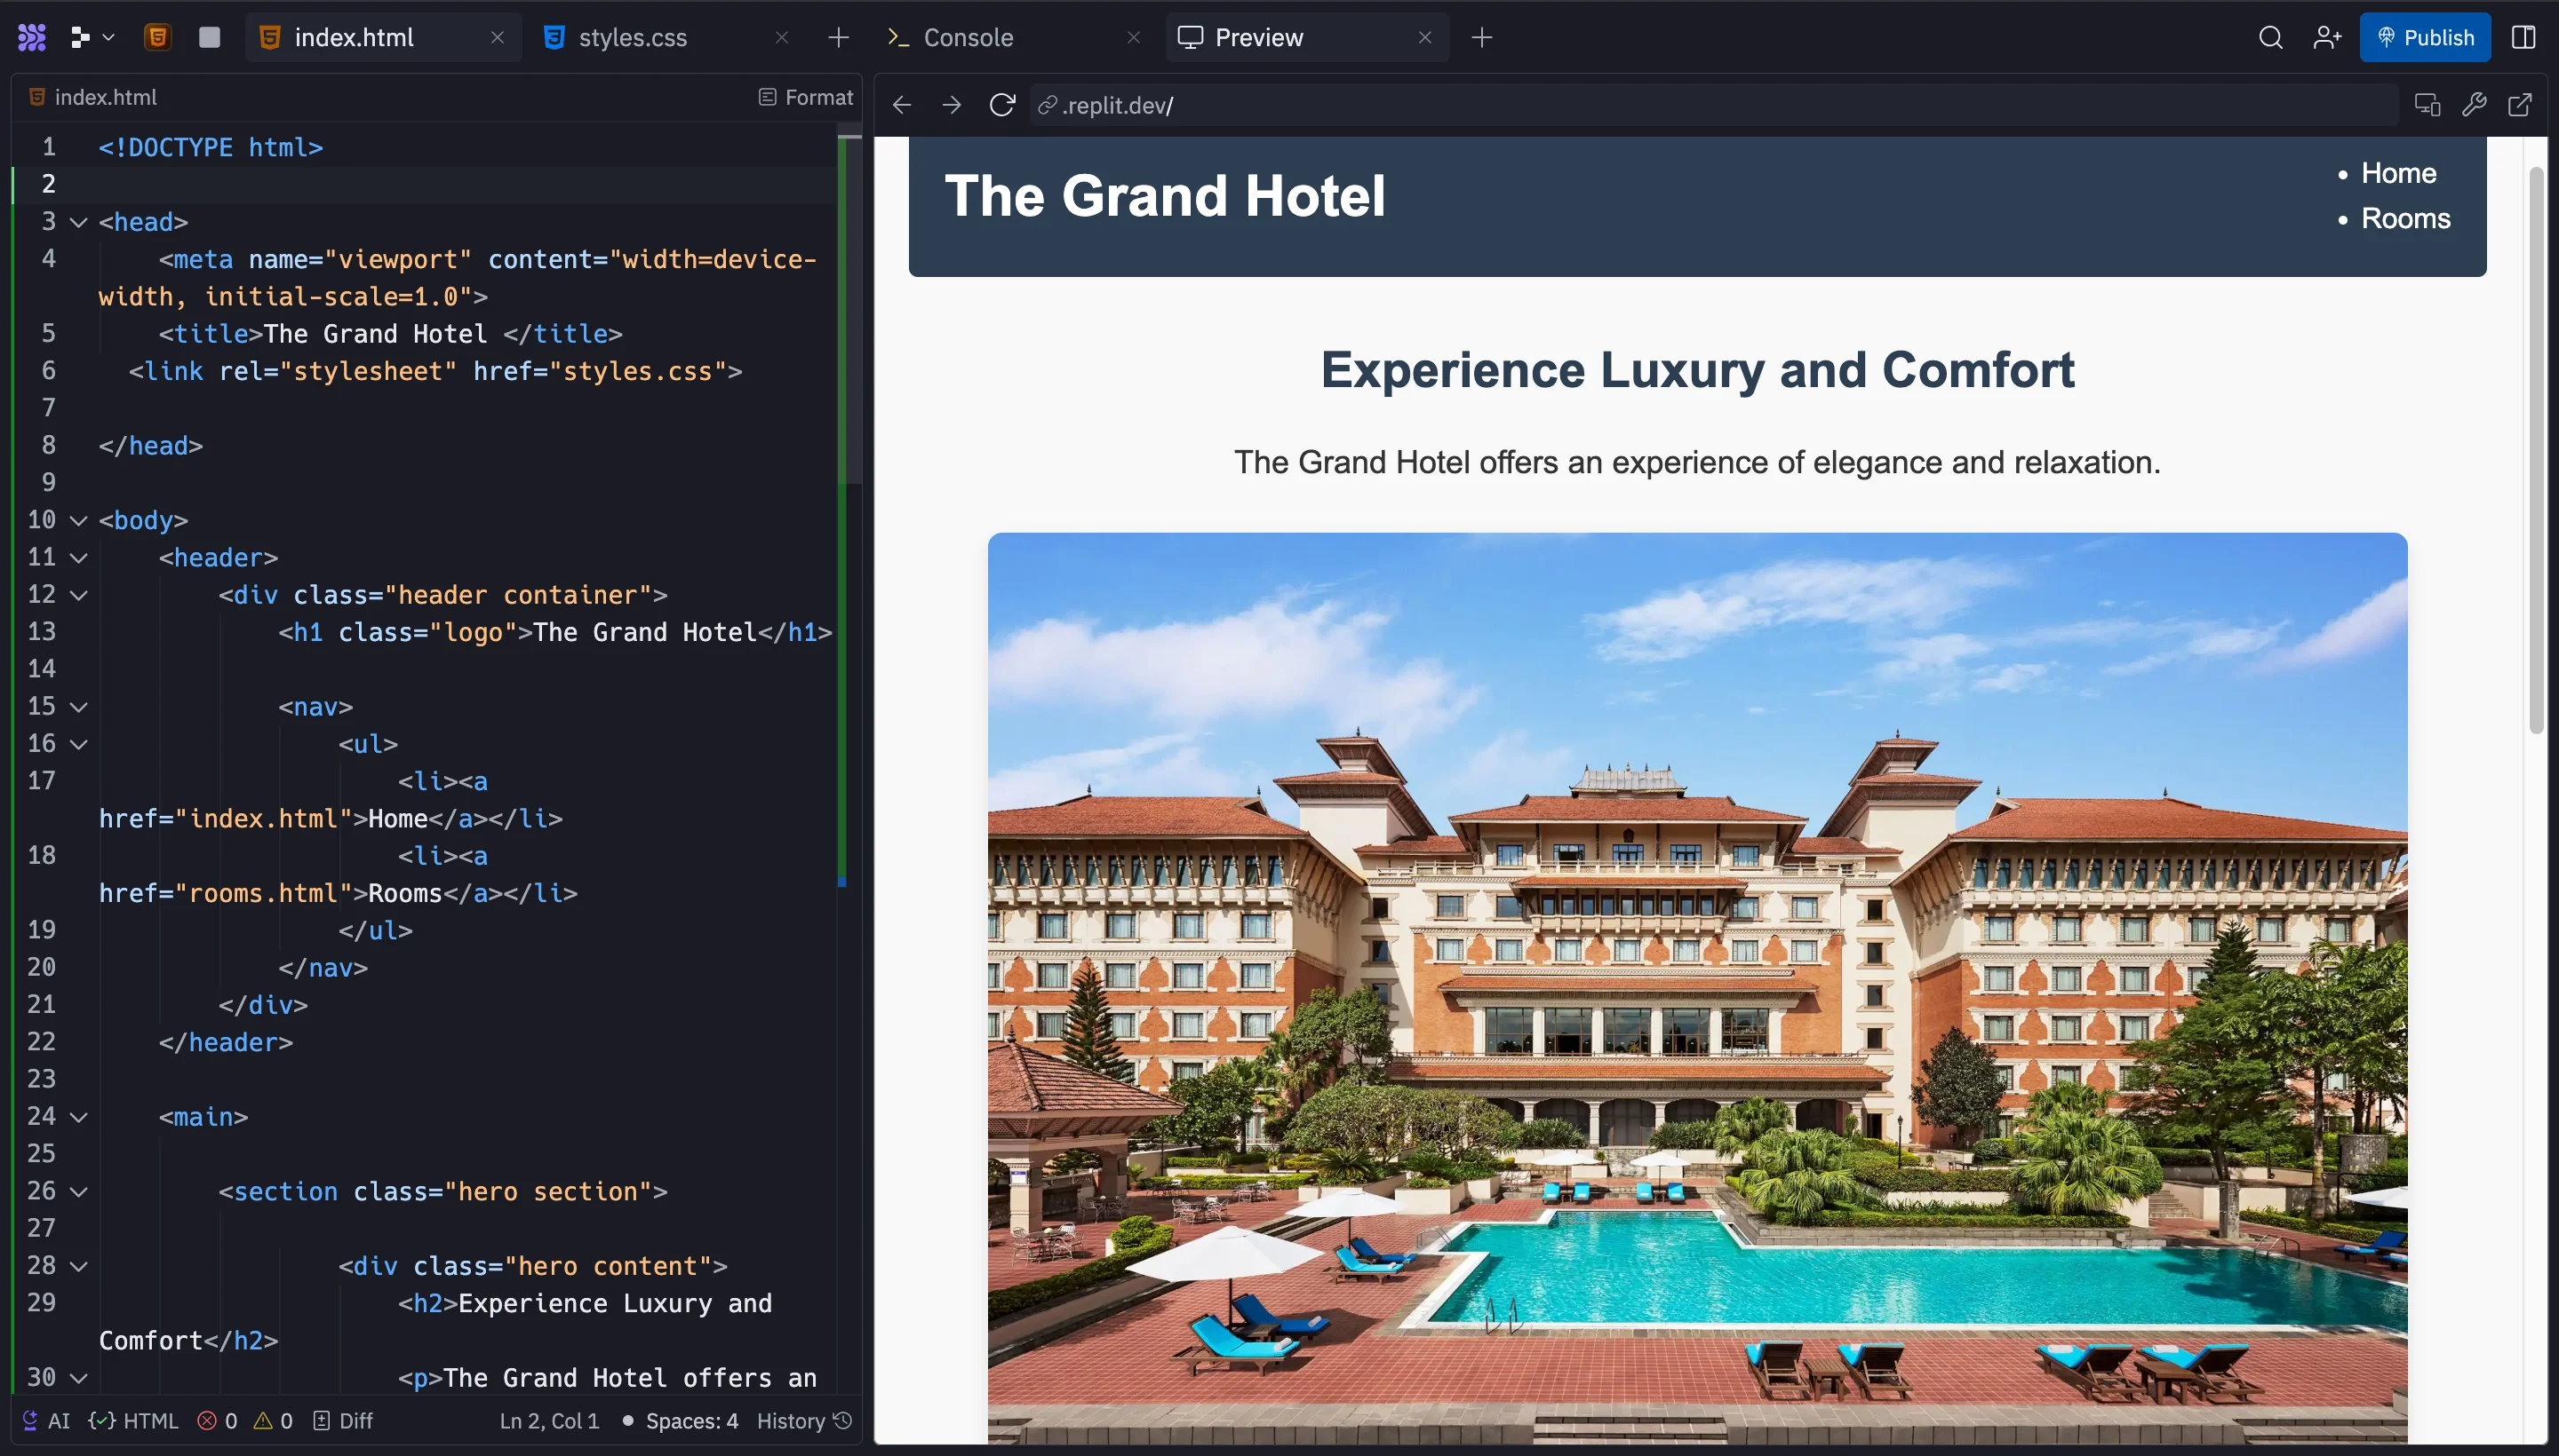The height and width of the screenshot is (1456, 2559).
Task: Click the responsive device size icon
Action: point(2427,105)
